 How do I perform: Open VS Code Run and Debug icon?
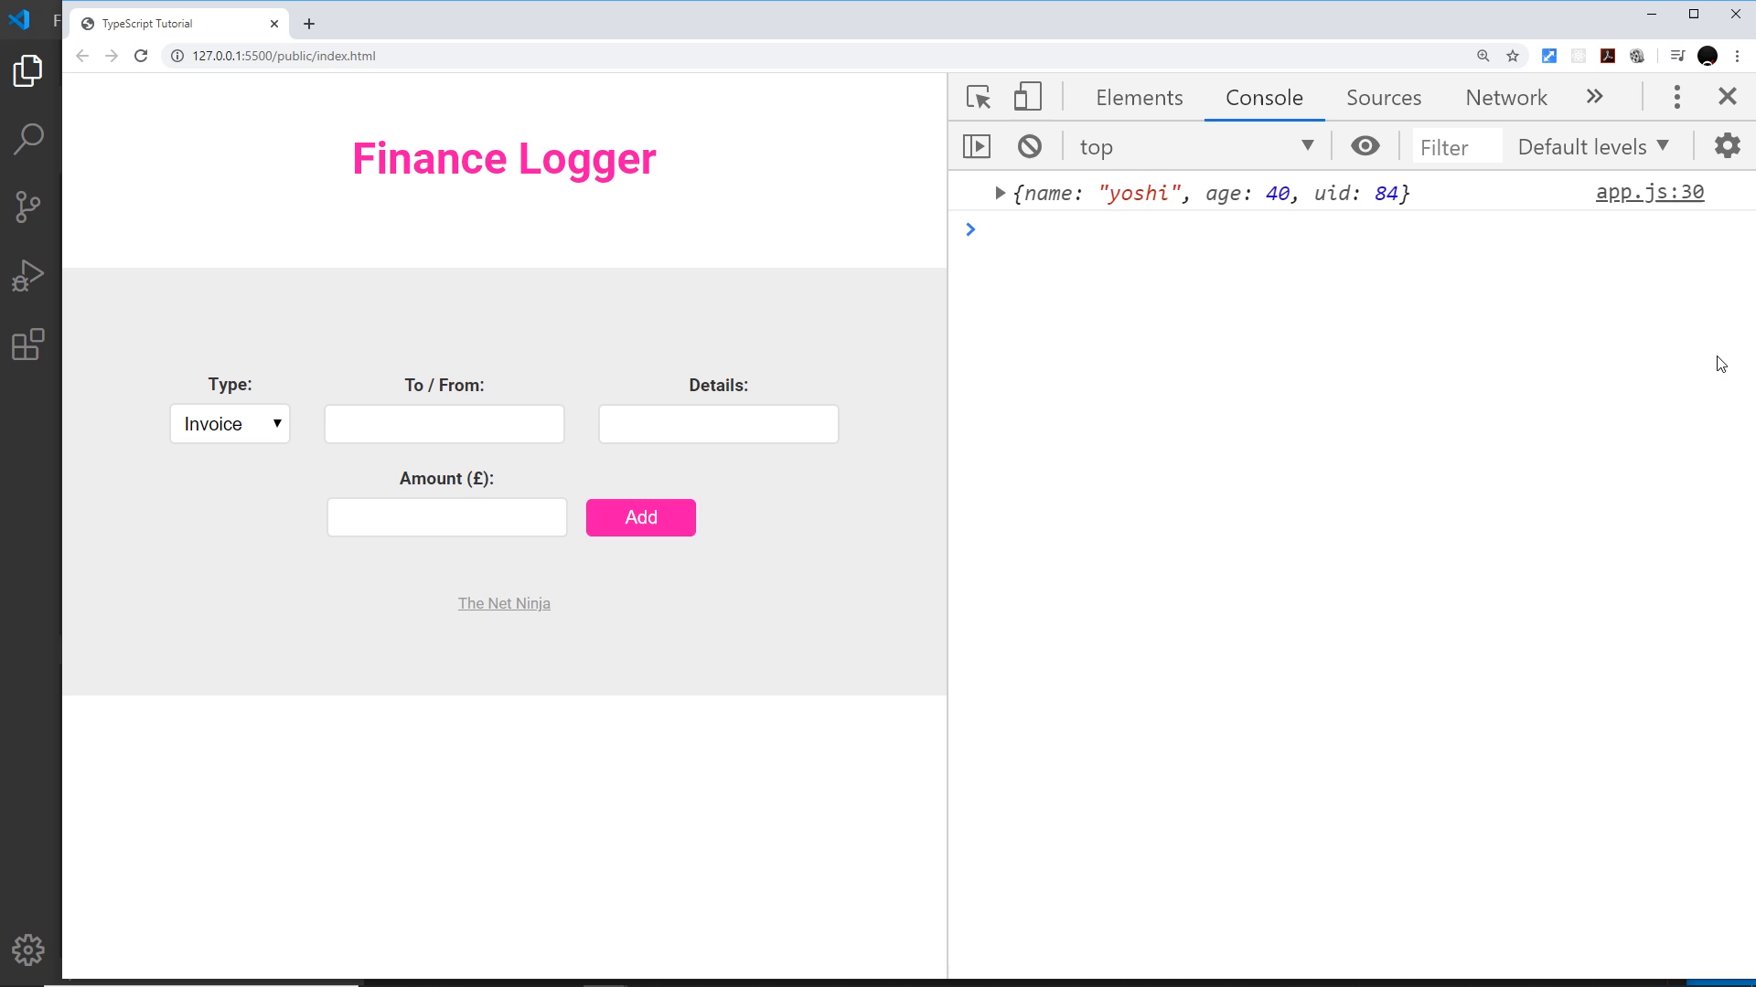[28, 275]
